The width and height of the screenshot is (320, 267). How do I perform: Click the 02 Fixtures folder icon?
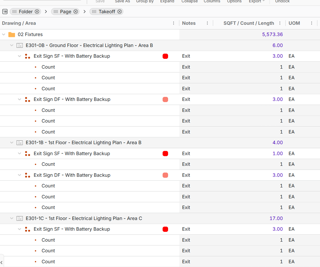12,35
